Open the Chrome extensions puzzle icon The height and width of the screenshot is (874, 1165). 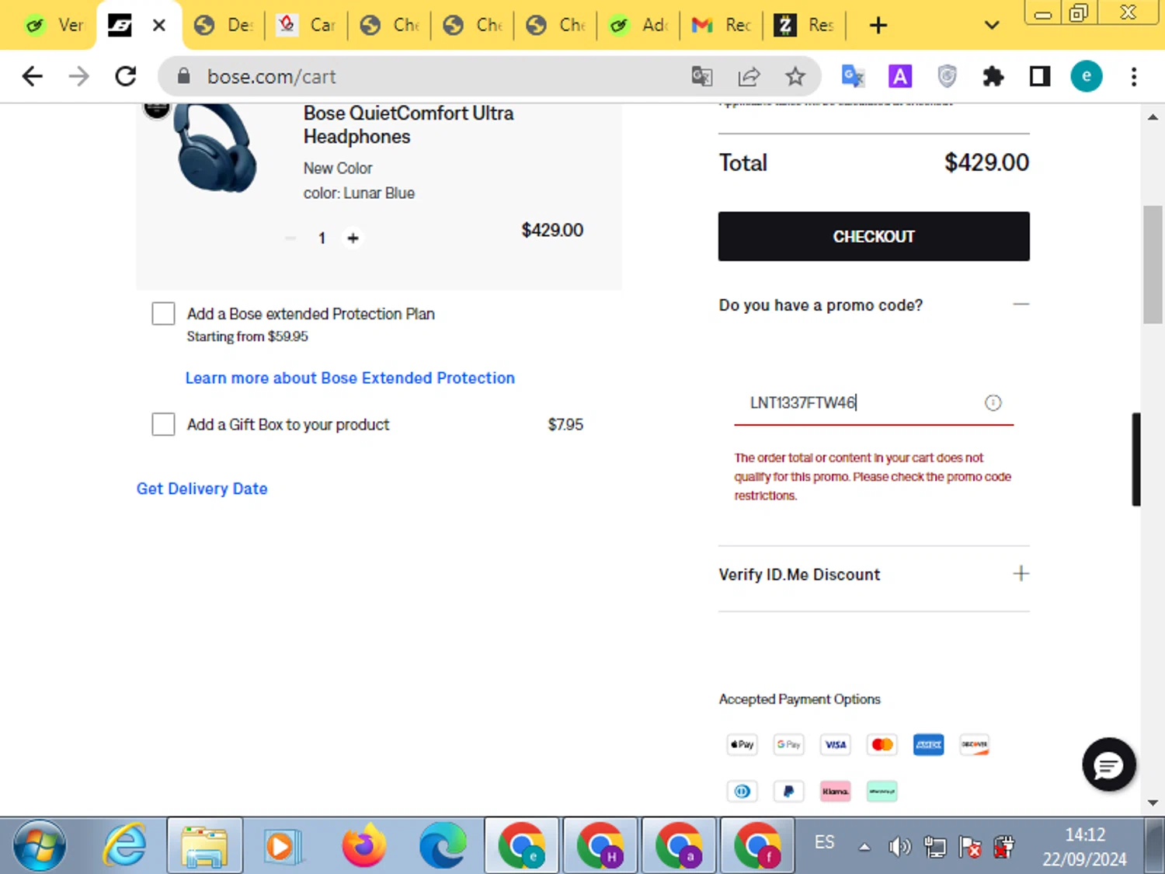click(x=993, y=76)
